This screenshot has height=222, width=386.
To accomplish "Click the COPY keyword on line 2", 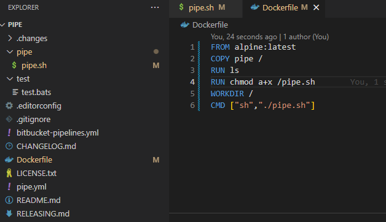I will 220,59.
